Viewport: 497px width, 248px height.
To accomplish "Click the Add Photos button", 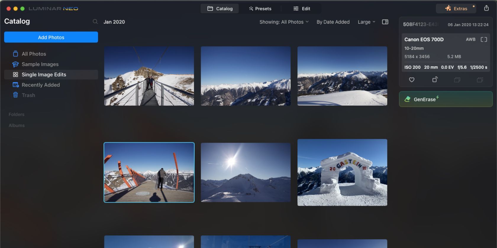I will click(x=51, y=37).
